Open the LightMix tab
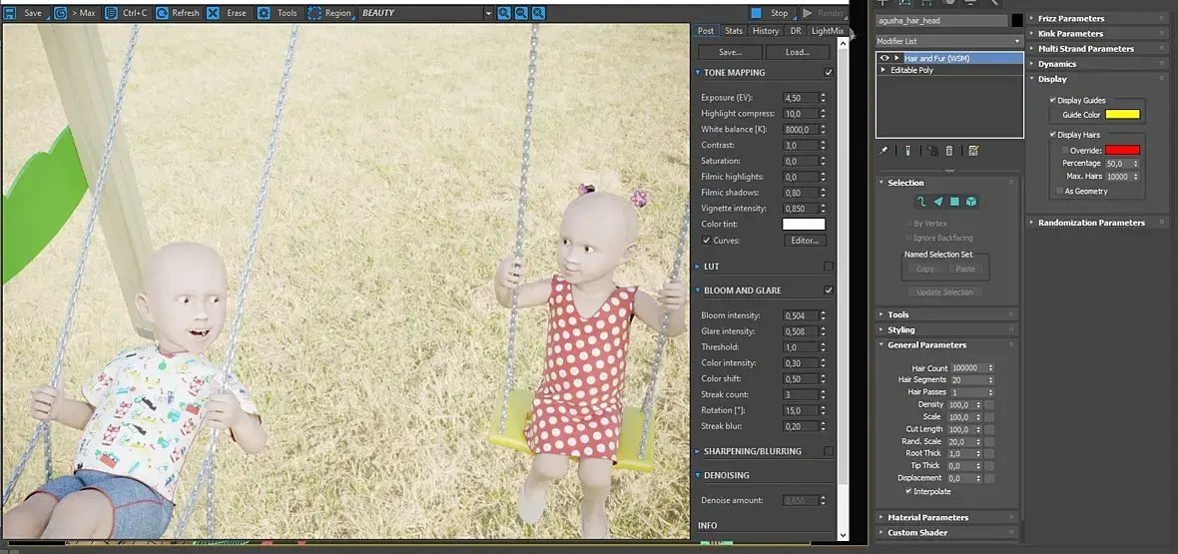This screenshot has height=554, width=1178. pos(828,31)
